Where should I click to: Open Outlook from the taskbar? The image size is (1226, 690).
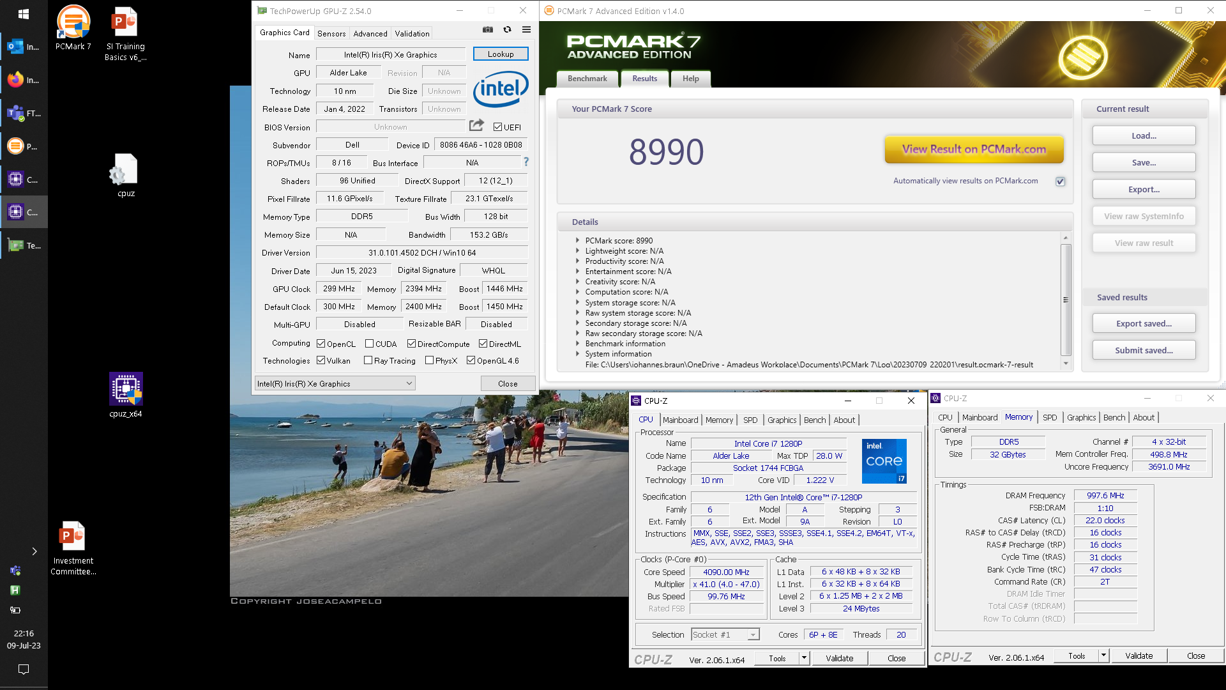click(x=24, y=47)
